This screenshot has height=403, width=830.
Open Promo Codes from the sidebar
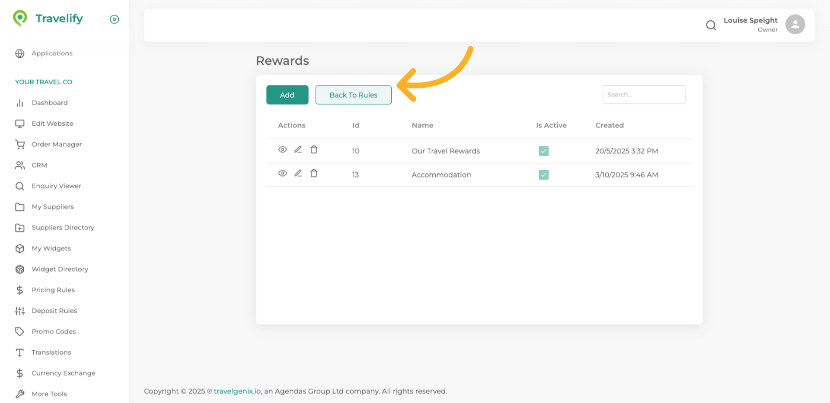click(x=54, y=331)
